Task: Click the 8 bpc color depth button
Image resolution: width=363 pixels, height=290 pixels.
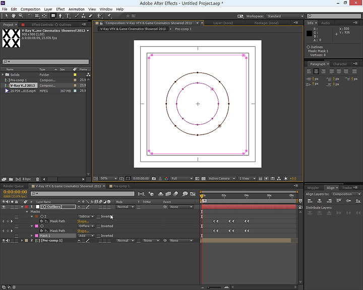Action: (26, 179)
